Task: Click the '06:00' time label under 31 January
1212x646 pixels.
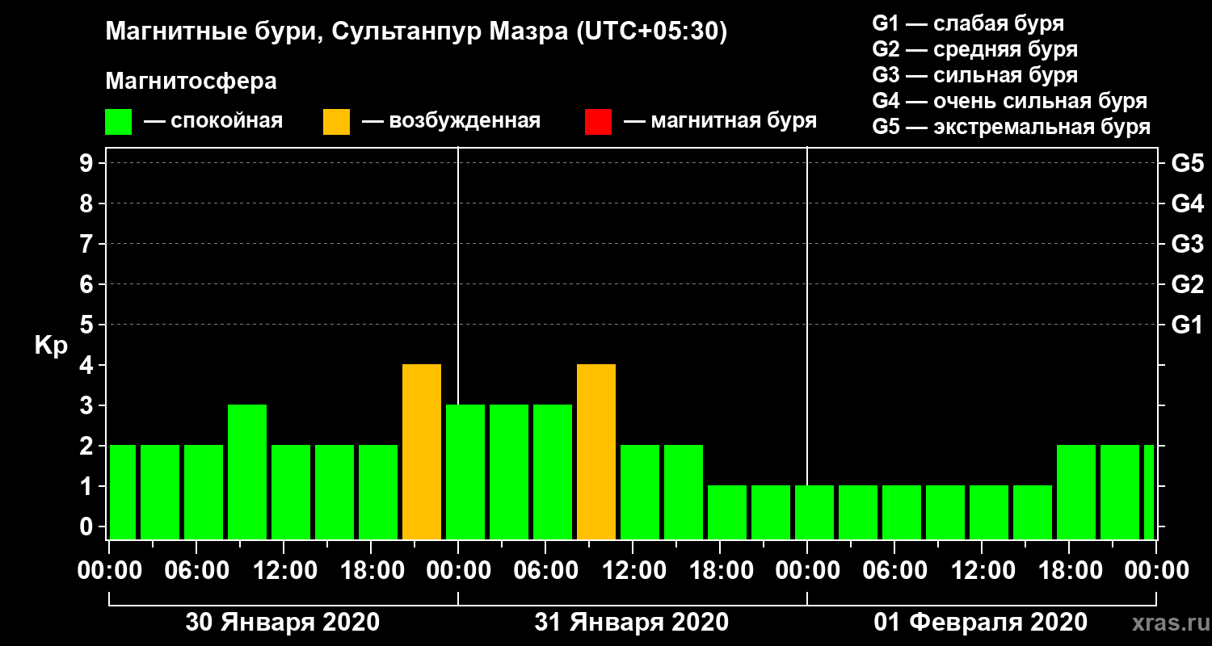Action: coord(546,570)
